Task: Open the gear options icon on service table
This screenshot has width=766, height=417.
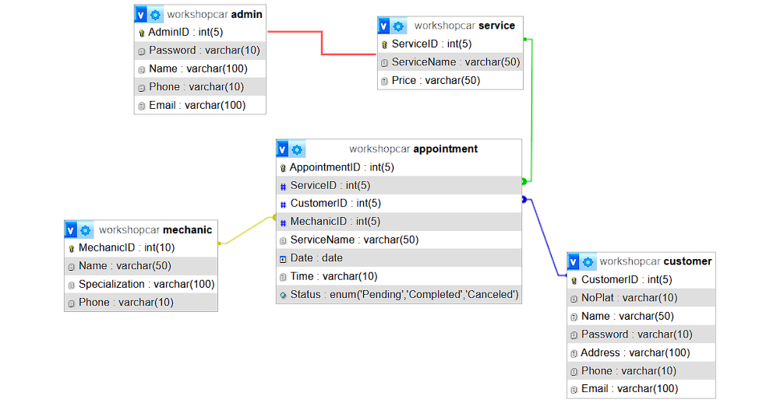Action: [399, 26]
